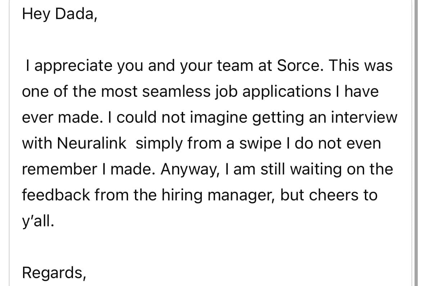This screenshot has height=286, width=421.
Task: Click the word "hiring" in the email
Action: pyautogui.click(x=181, y=195)
